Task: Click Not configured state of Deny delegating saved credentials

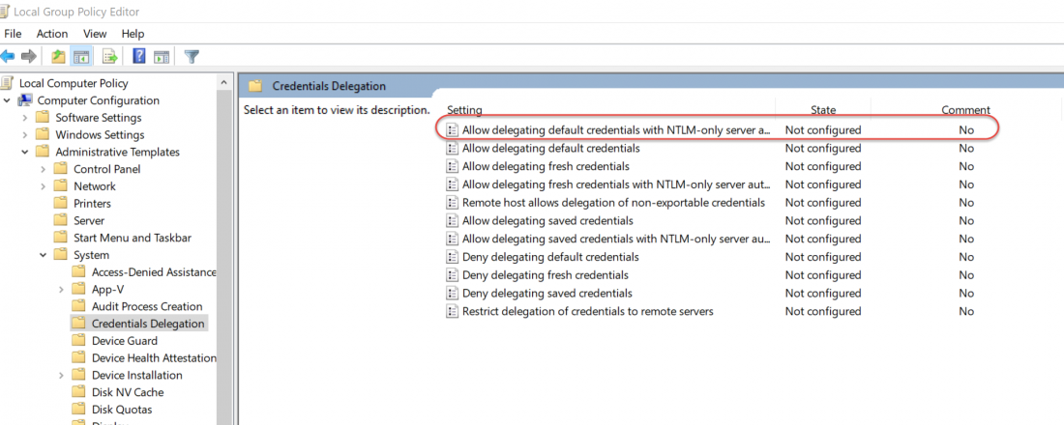Action: (x=823, y=293)
